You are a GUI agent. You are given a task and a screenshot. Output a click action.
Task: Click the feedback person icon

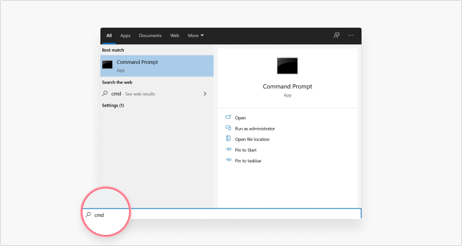tap(336, 35)
